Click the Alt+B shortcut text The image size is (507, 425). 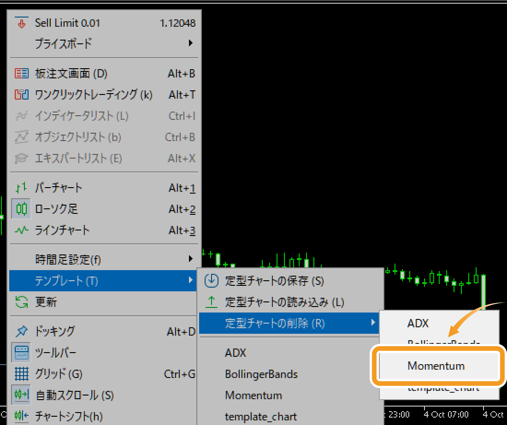(x=182, y=73)
